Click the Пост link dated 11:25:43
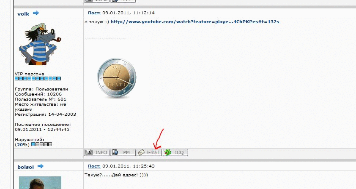Image resolution: width=356 pixels, height=189 pixels. click(x=94, y=166)
